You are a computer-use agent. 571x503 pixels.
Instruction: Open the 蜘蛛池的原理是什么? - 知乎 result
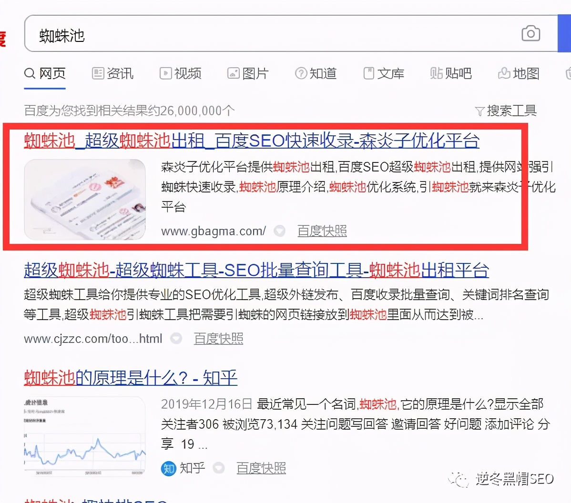131,378
